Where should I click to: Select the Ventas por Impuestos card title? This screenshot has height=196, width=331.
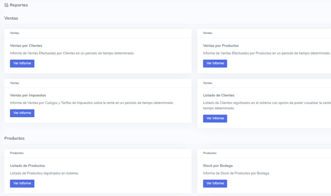click(x=28, y=95)
